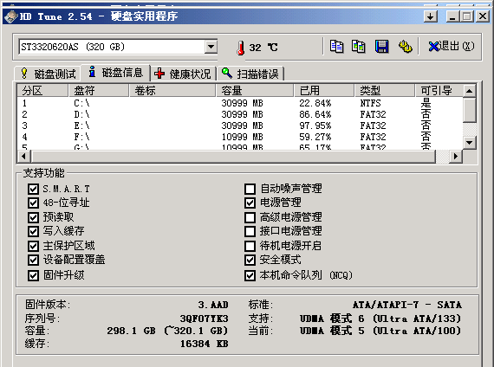This screenshot has height=367, width=494.
Task: Click the copy info to clipboard icon
Action: [336, 47]
